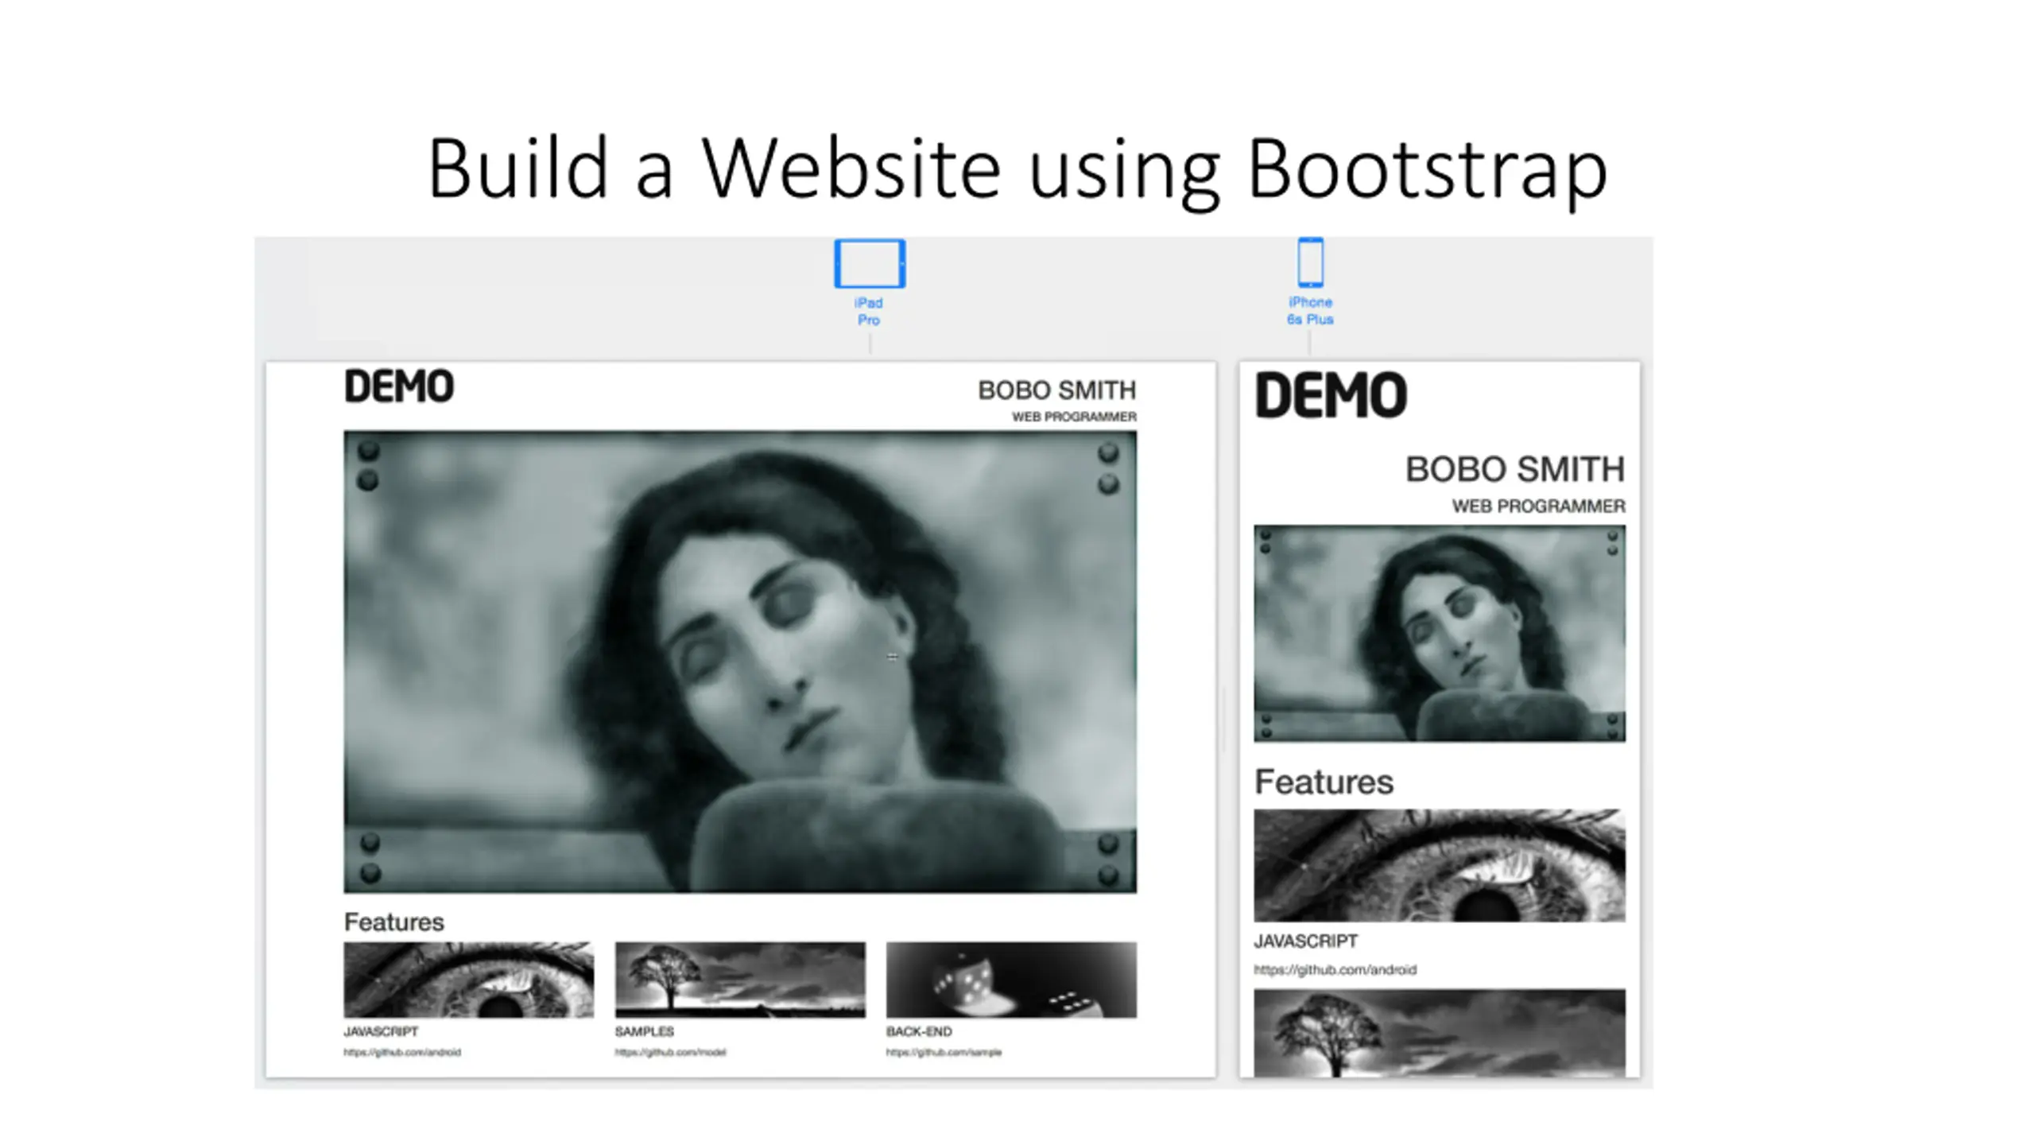Open github.com/model link in iPad preview
Viewport: 2035px width, 1145px height.
coord(669,1052)
